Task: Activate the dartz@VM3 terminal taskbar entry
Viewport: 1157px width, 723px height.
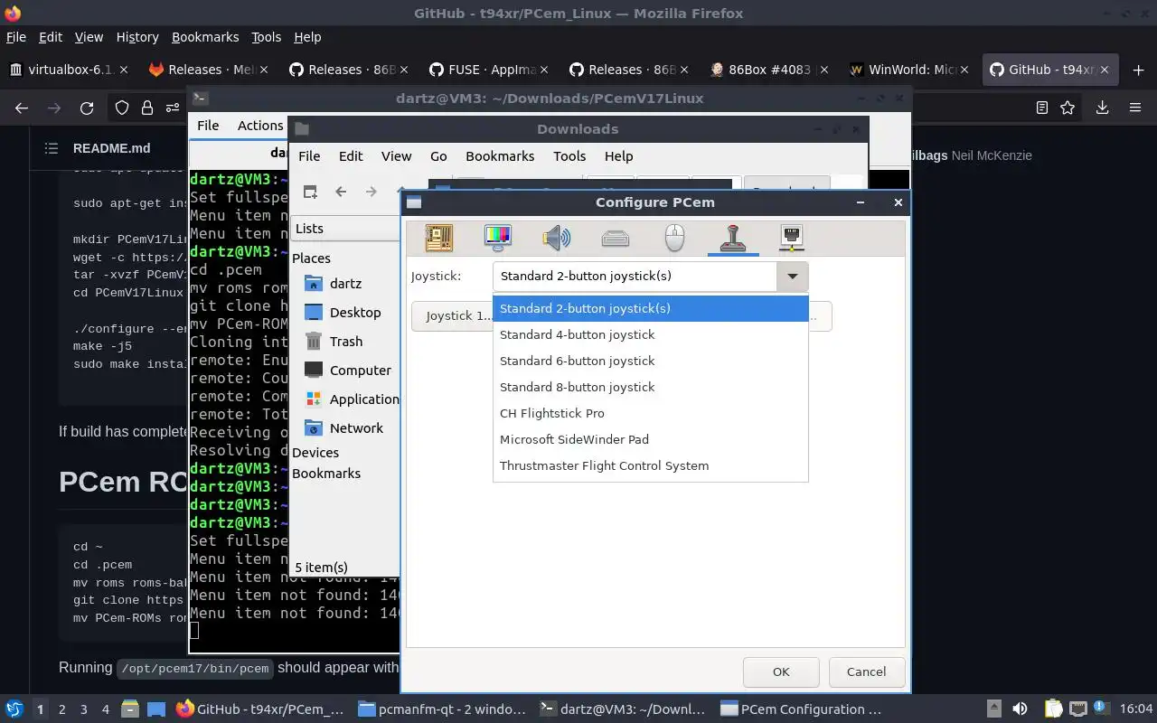Action: point(621,709)
